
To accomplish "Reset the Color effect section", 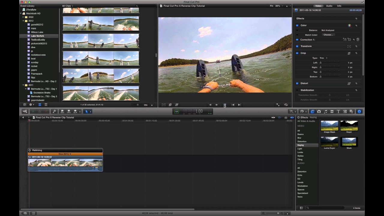I will [x=356, y=25].
